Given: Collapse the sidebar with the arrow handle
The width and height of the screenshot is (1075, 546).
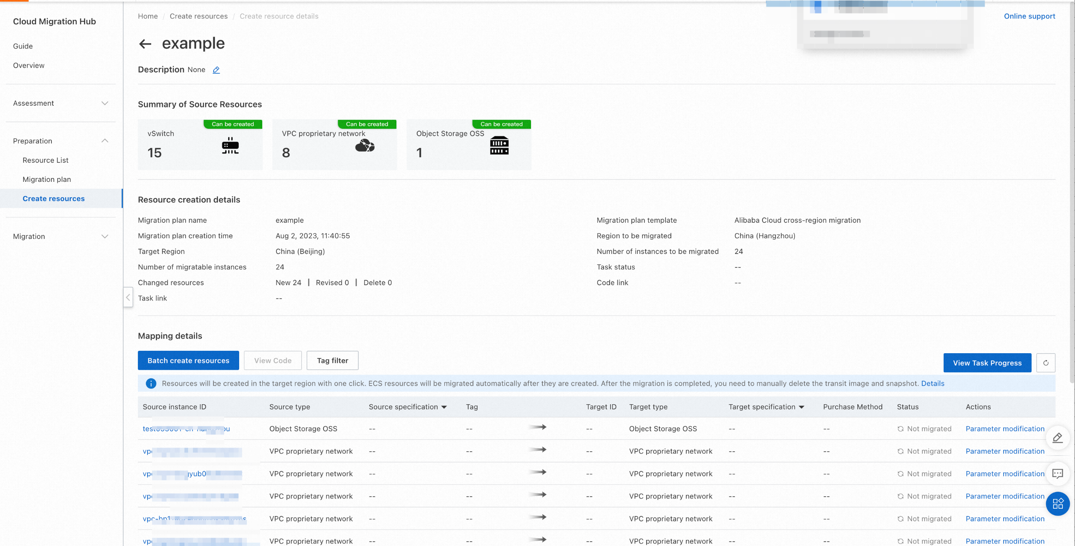Looking at the screenshot, I should pyautogui.click(x=128, y=297).
